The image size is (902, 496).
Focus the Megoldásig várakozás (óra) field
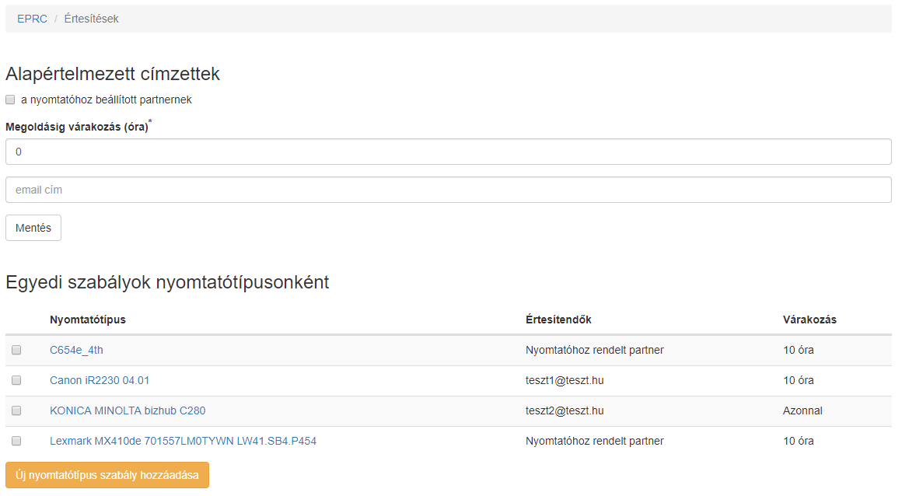coord(449,152)
